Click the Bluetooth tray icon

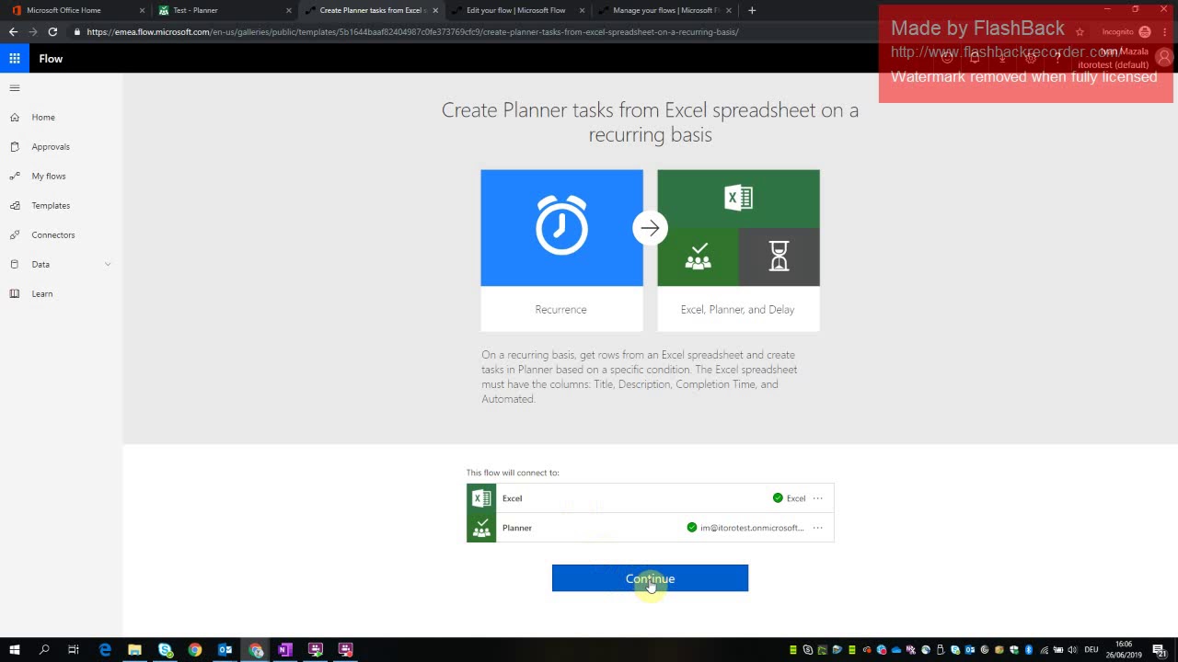[x=1029, y=650]
